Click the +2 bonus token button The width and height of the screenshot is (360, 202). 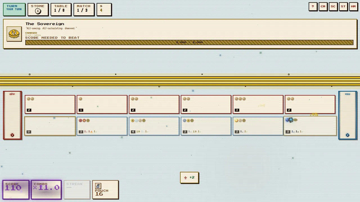190,178
